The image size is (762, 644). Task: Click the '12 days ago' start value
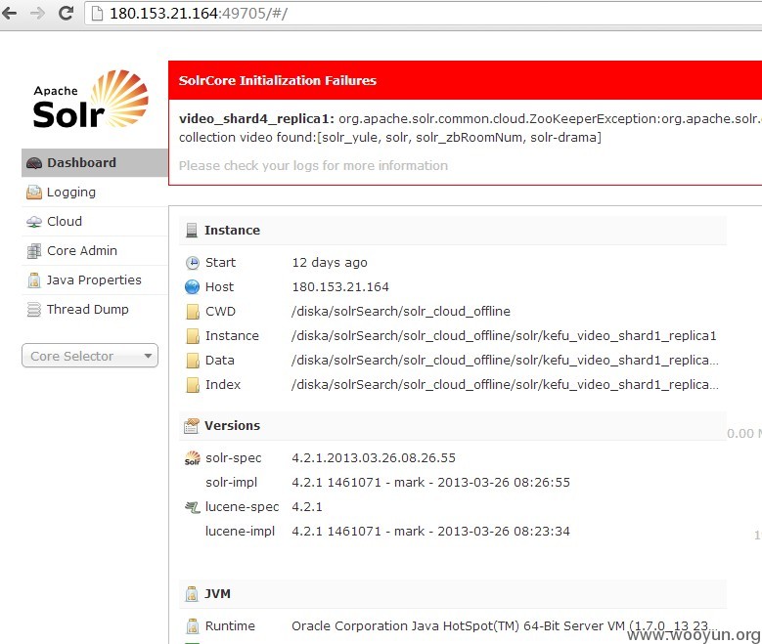pos(330,263)
